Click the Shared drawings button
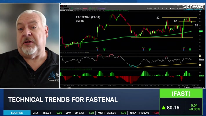This screenshot has width=206, height=116. point(198,87)
